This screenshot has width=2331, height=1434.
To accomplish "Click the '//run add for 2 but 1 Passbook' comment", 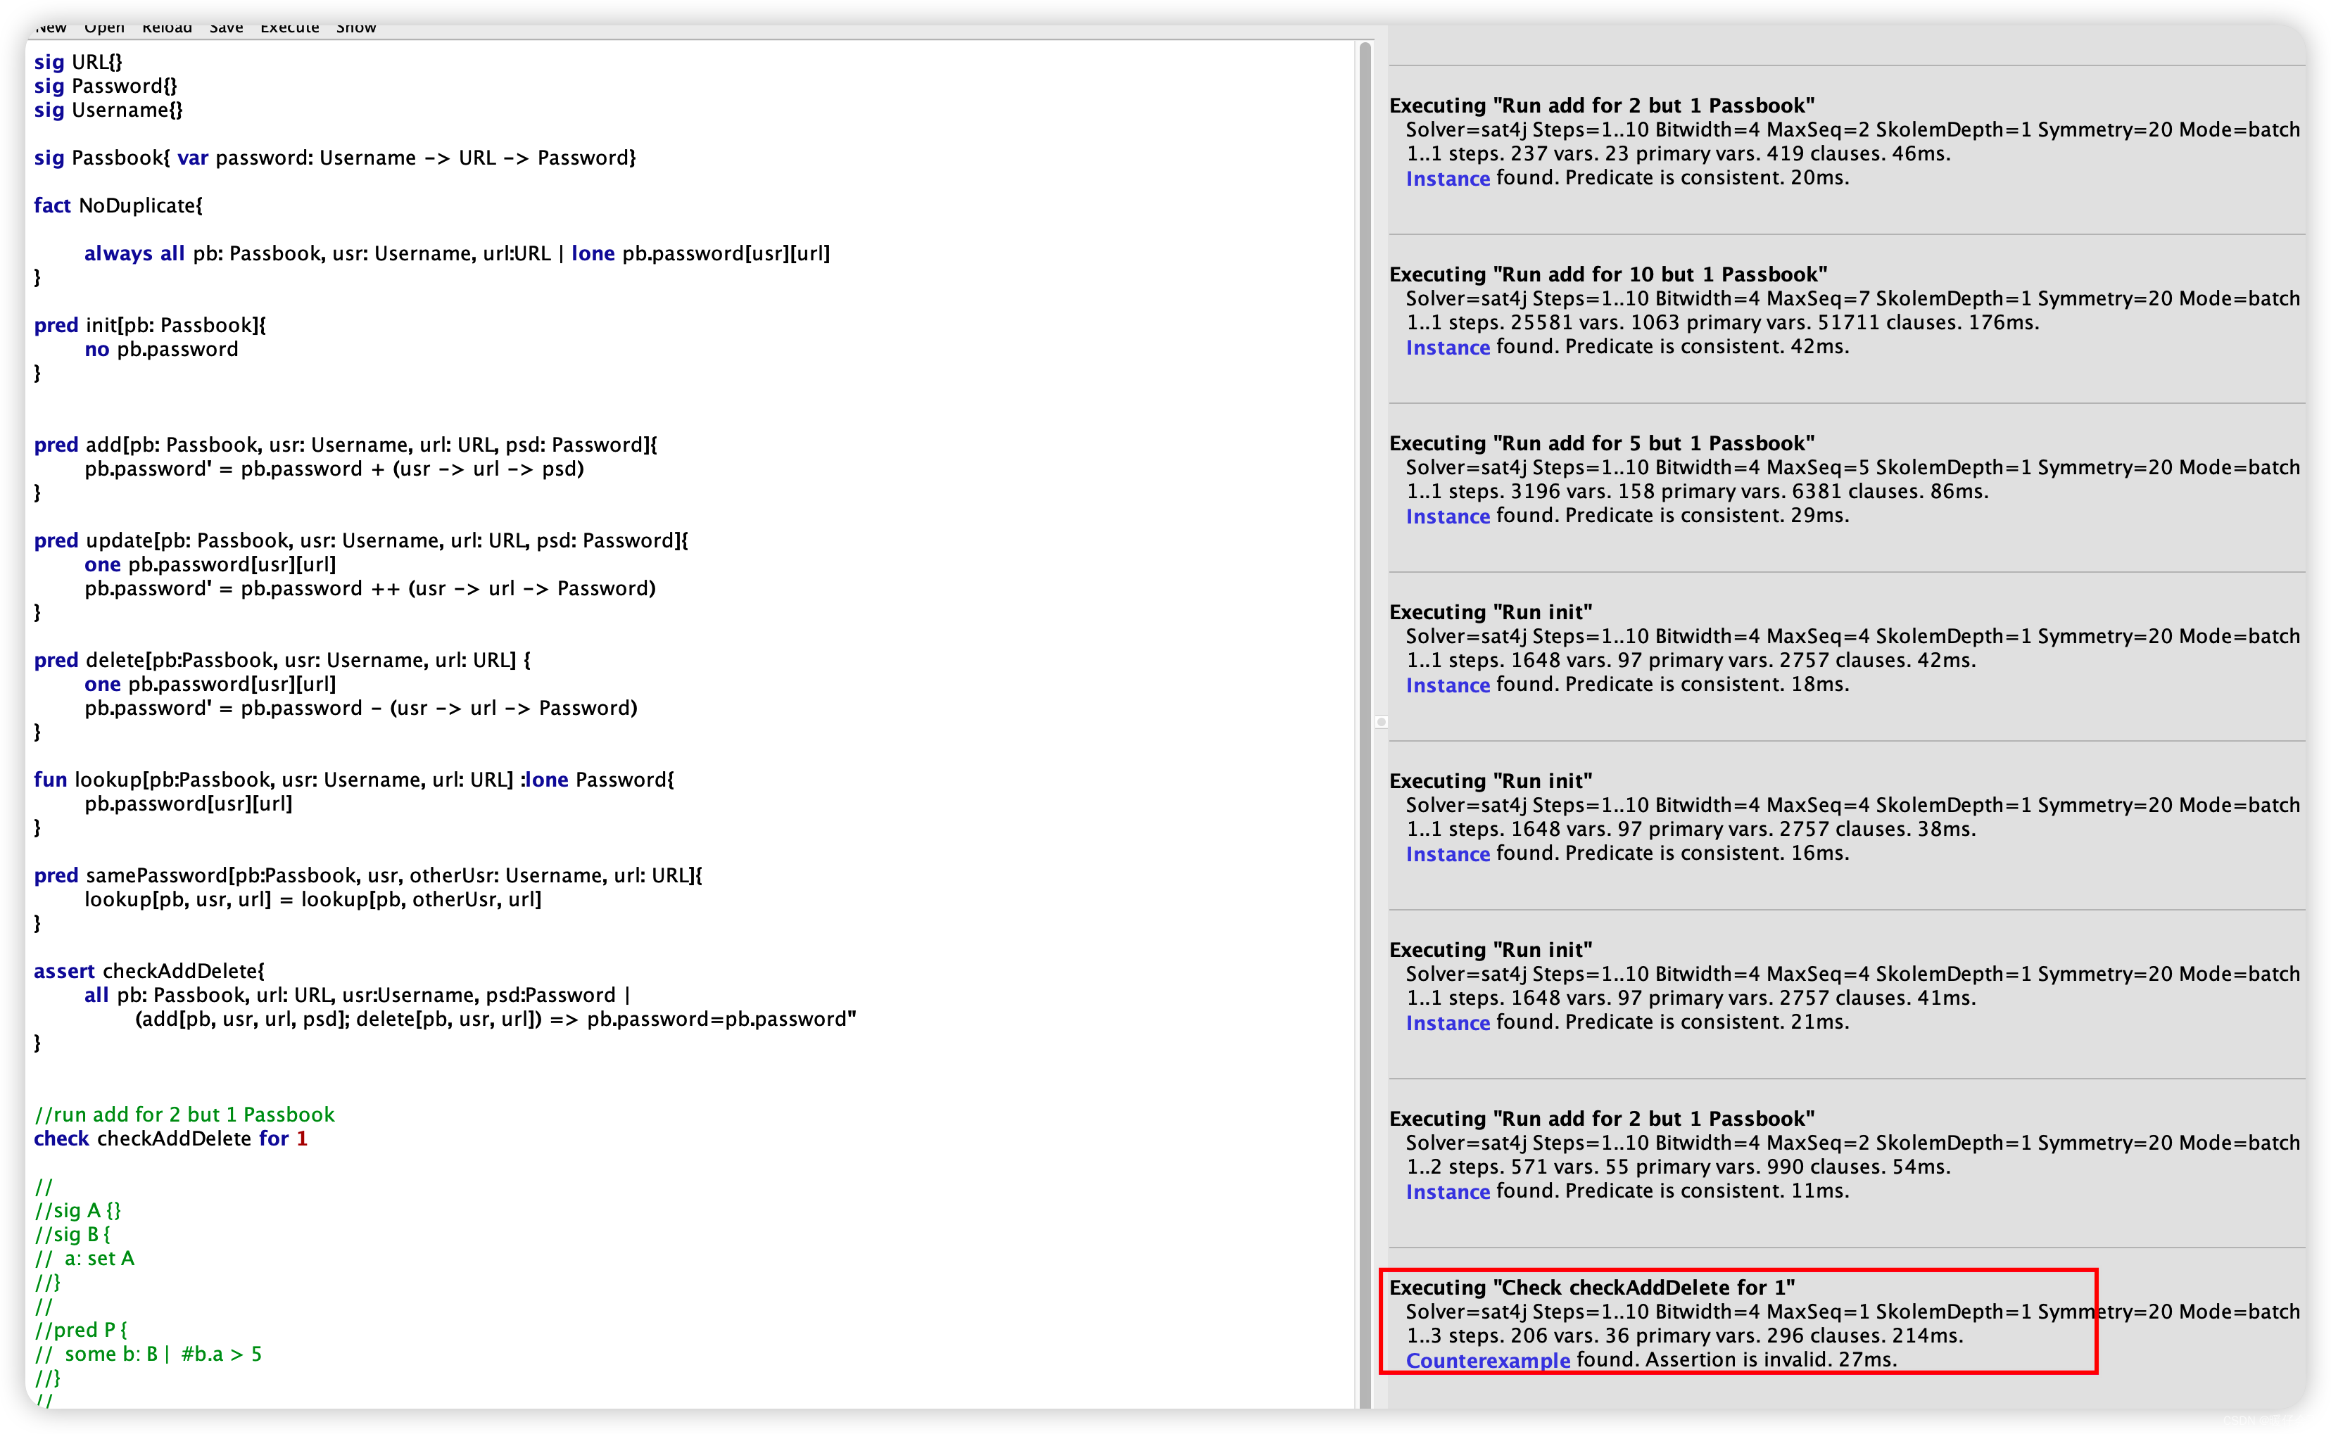I will click(x=184, y=1115).
